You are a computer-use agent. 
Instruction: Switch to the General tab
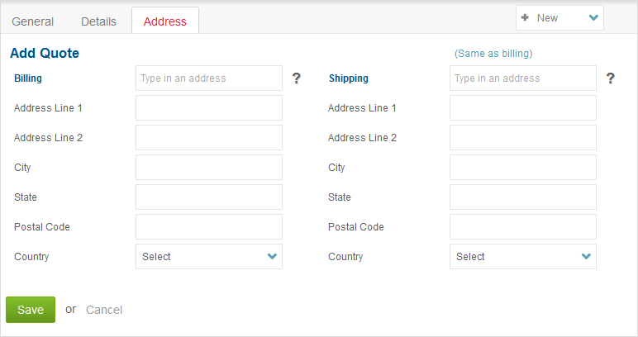coord(32,21)
